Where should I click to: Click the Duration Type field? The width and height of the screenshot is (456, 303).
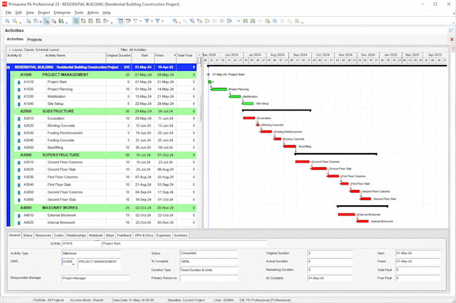209,270
